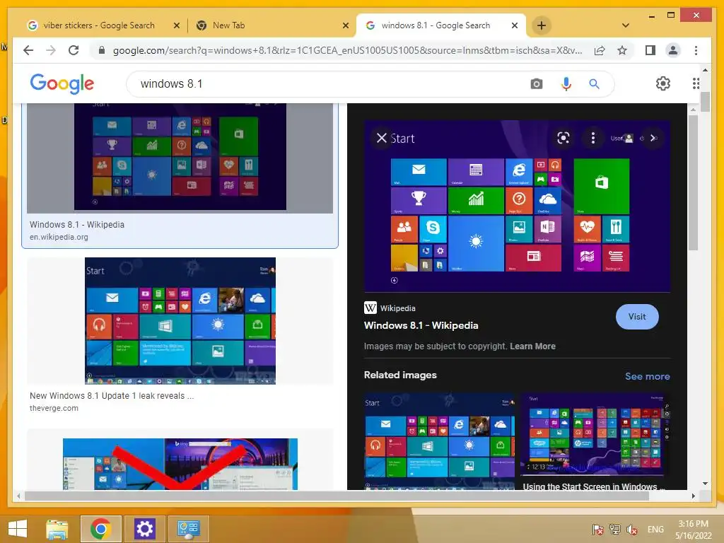Open the Chrome side panel
Screen dimensions: 724x543
(x=650, y=50)
